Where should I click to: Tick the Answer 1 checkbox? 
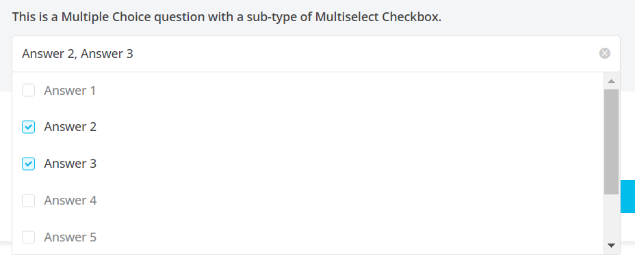[x=28, y=90]
